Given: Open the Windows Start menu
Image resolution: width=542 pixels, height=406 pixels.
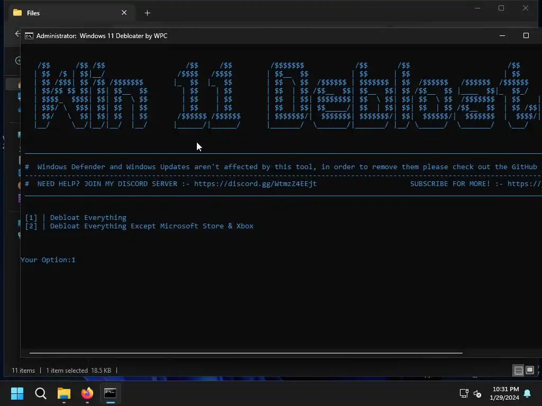Looking at the screenshot, I should [x=17, y=393].
